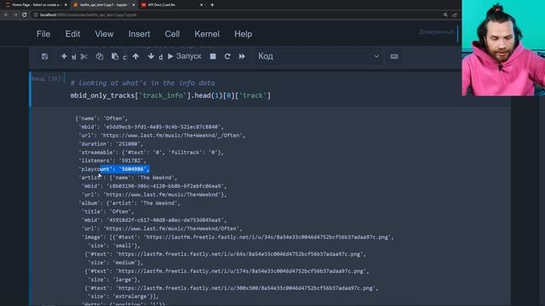
Task: Click the 300x300 extralarge image URL
Action: [246, 288]
